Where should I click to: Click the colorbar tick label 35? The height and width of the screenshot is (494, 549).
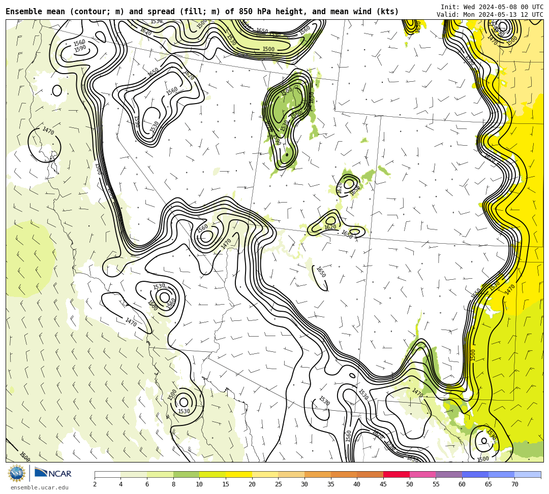331,484
